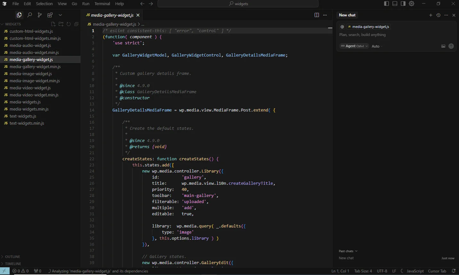The width and height of the screenshot is (459, 275).
Task: Toggle the bottom panel visibility
Action: pyautogui.click(x=395, y=4)
